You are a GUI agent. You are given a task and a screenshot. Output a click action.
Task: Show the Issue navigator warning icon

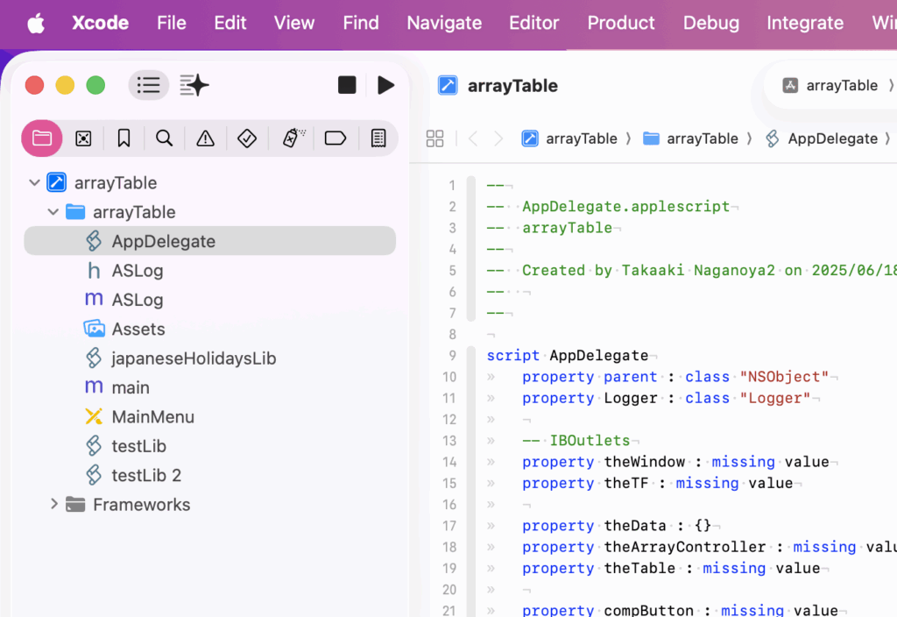[x=205, y=138]
